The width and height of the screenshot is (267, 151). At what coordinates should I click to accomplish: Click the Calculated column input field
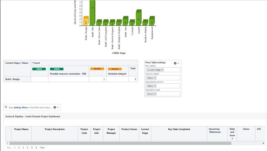pos(162,86)
